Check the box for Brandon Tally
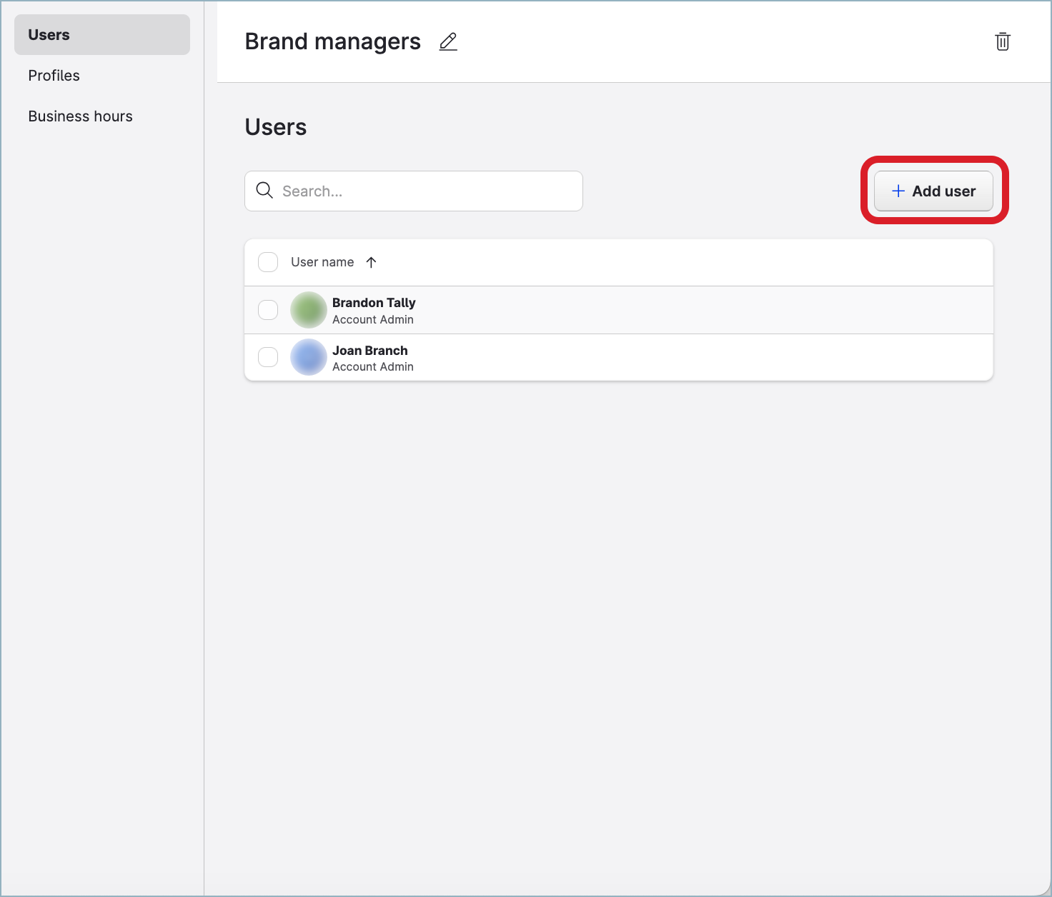The image size is (1052, 897). tap(268, 310)
